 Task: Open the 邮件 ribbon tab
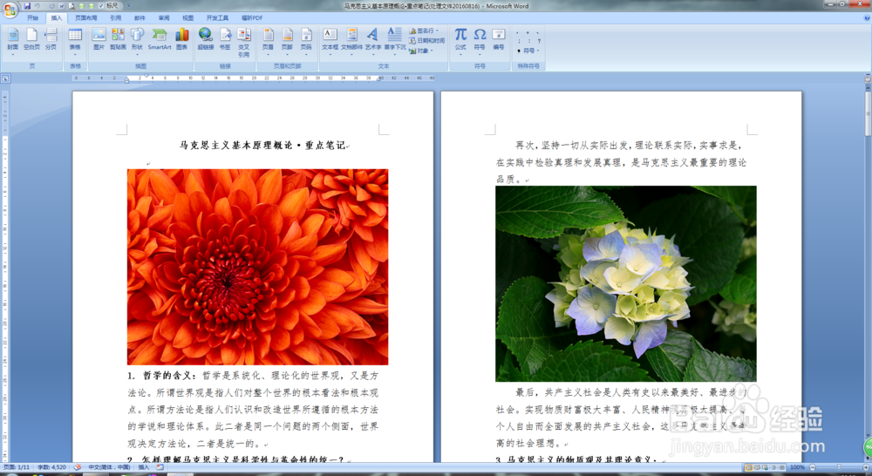click(140, 17)
